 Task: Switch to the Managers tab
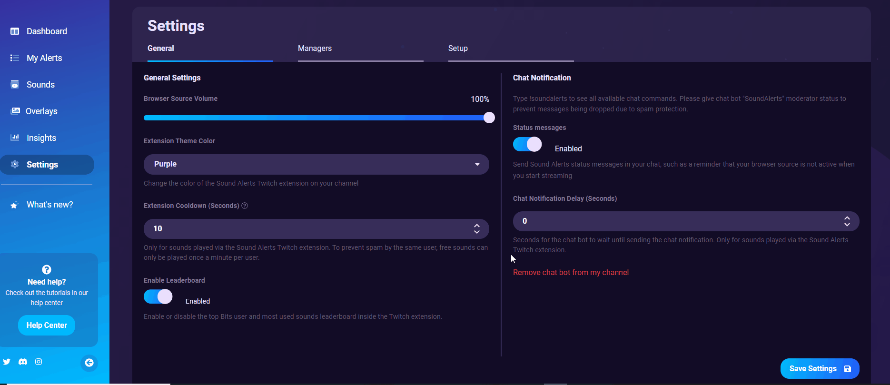(x=315, y=49)
